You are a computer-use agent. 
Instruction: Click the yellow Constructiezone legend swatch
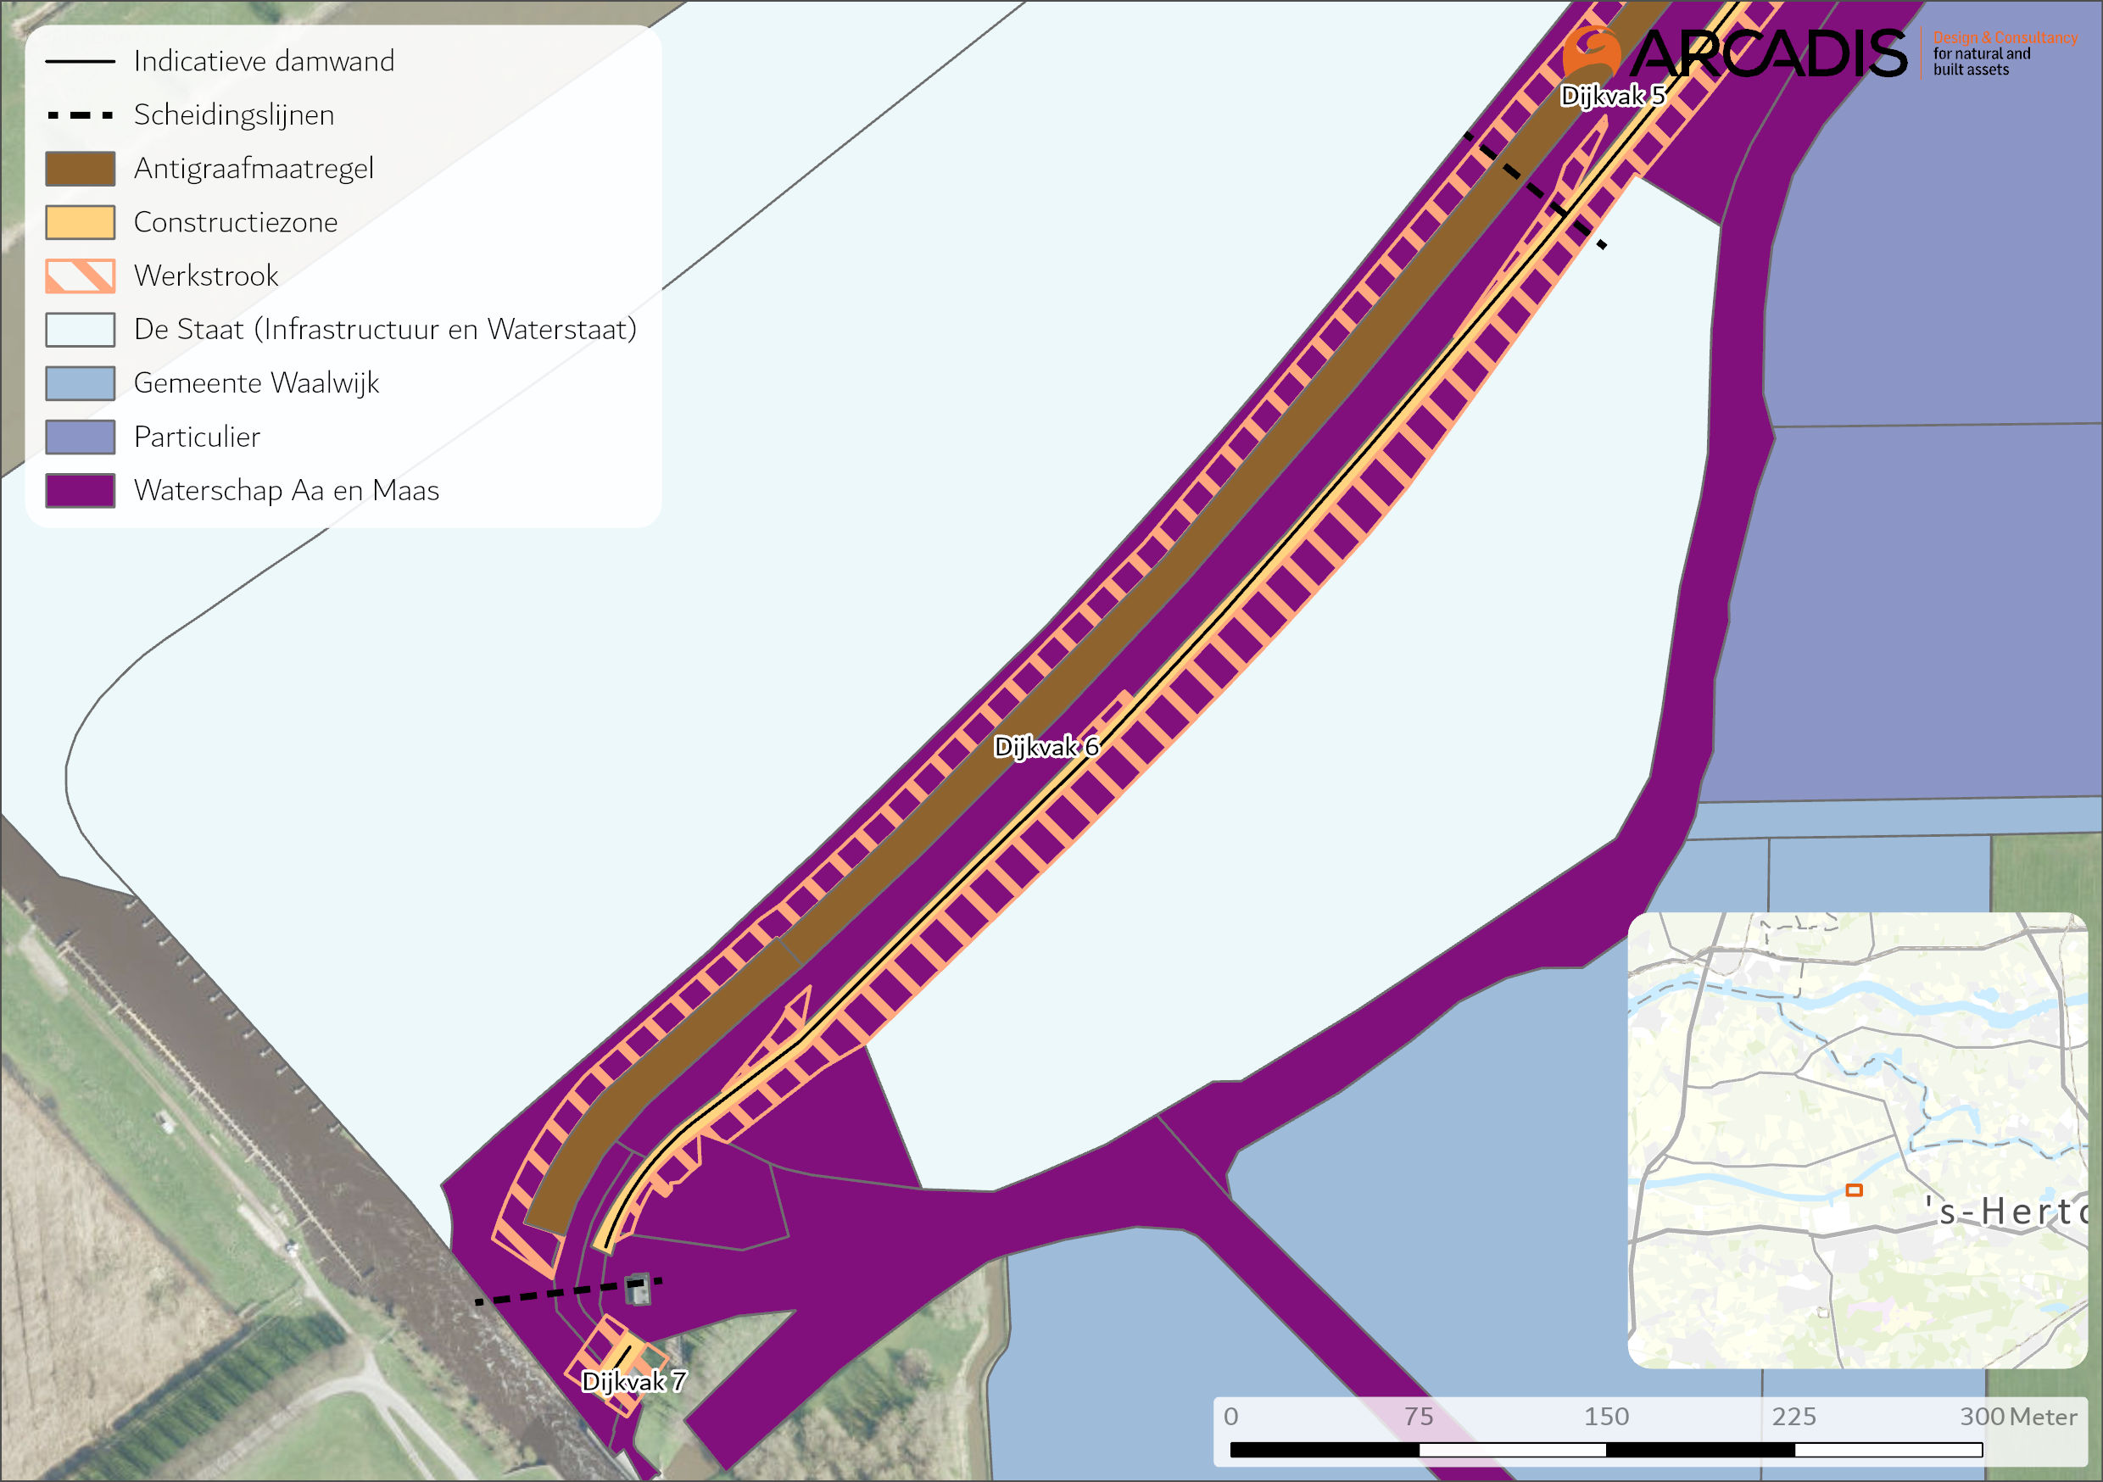click(x=81, y=223)
